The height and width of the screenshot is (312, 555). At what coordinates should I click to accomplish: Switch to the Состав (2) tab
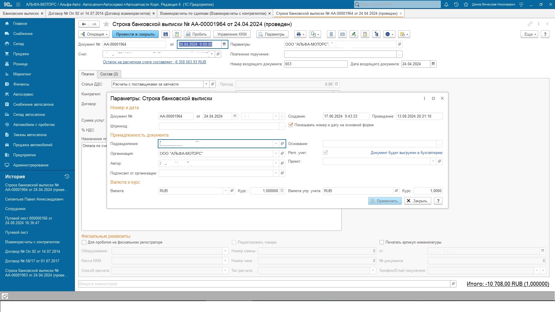[109, 74]
